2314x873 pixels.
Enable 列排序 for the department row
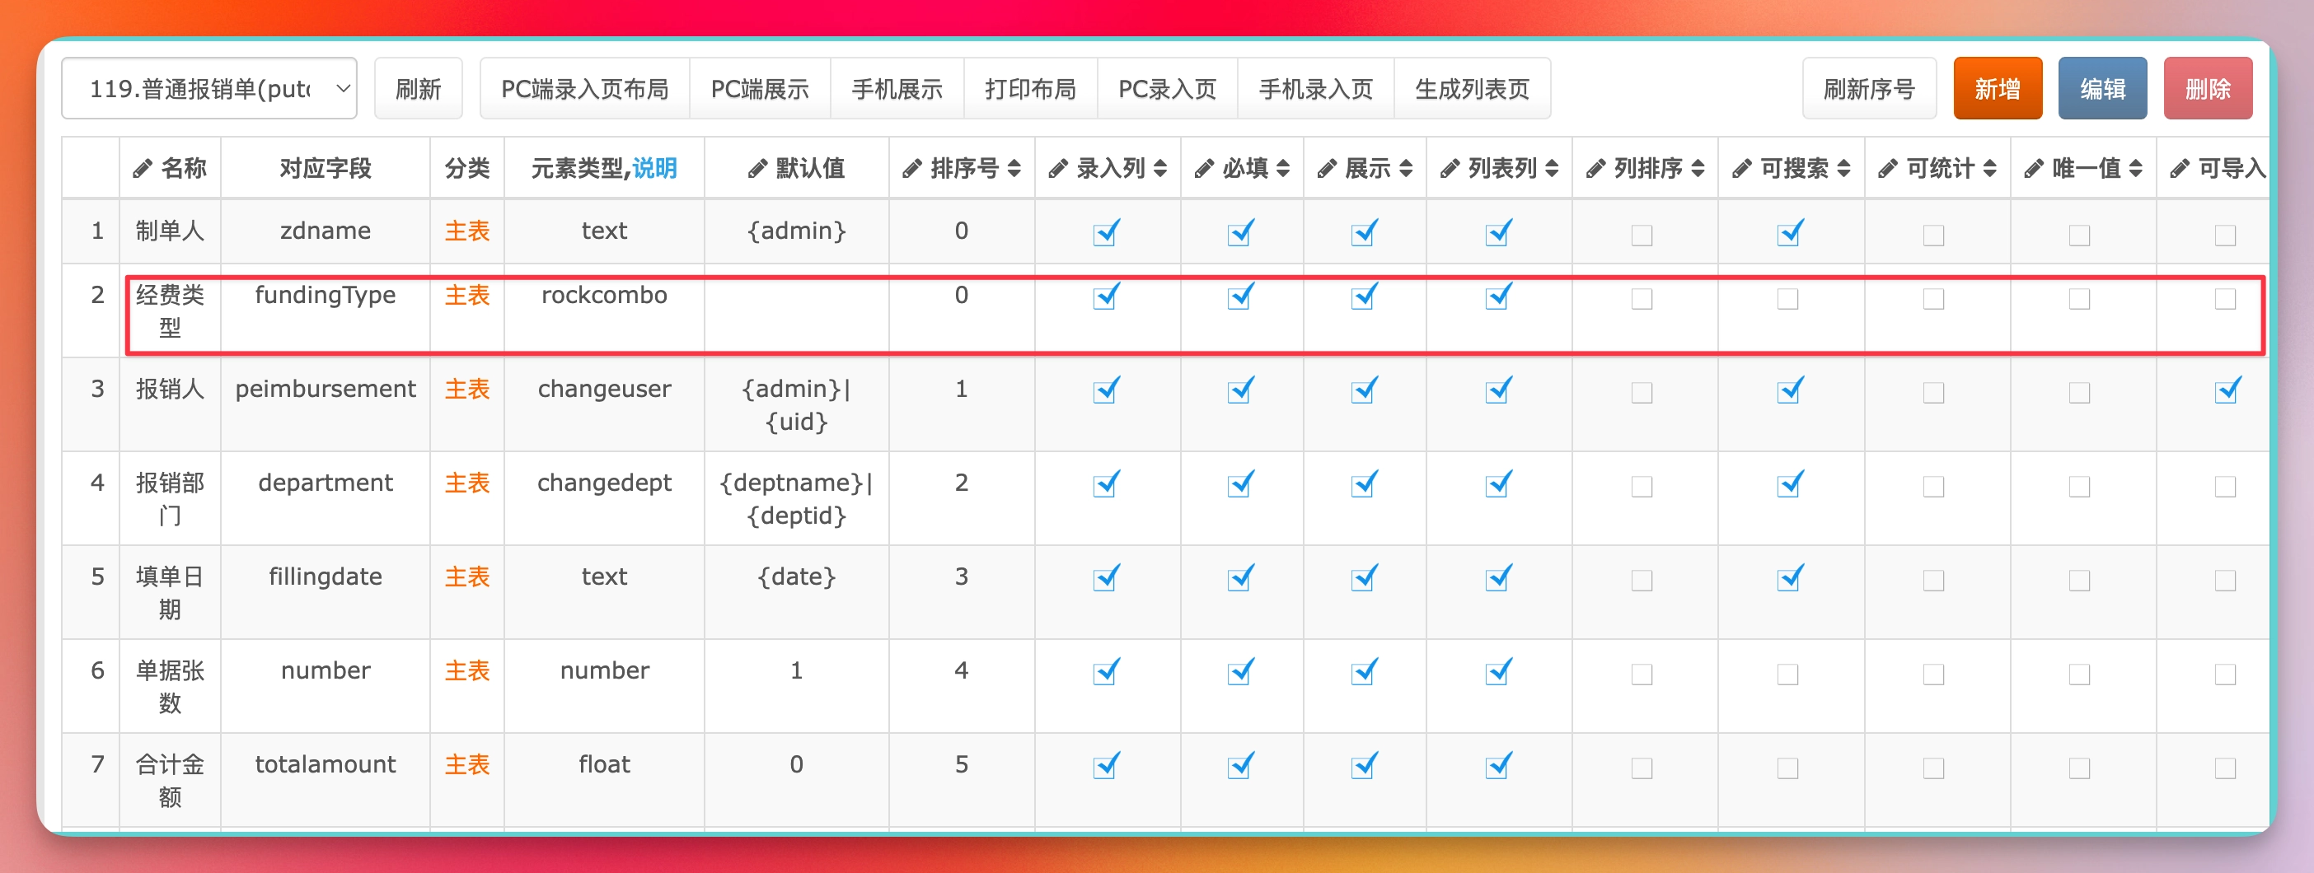(x=1642, y=487)
